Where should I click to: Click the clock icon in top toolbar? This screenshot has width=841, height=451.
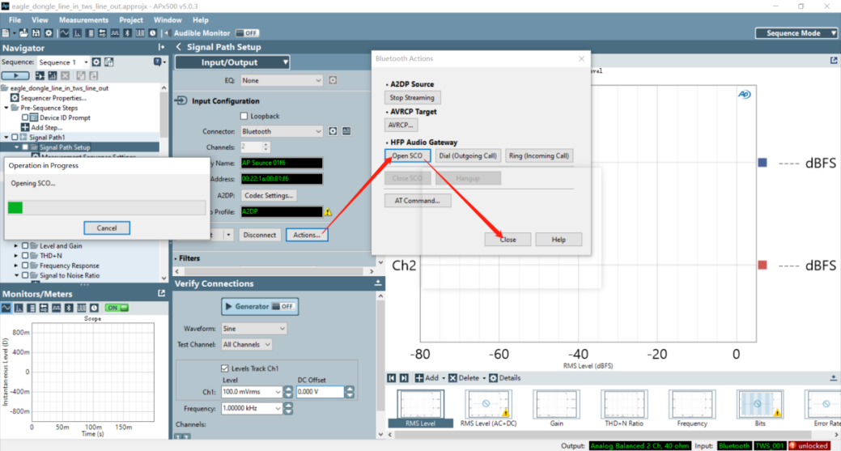pos(153,33)
